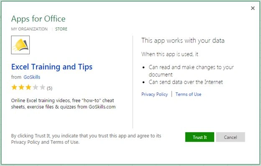Click the star rating for the app
The width and height of the screenshot is (261, 166).
click(x=28, y=87)
